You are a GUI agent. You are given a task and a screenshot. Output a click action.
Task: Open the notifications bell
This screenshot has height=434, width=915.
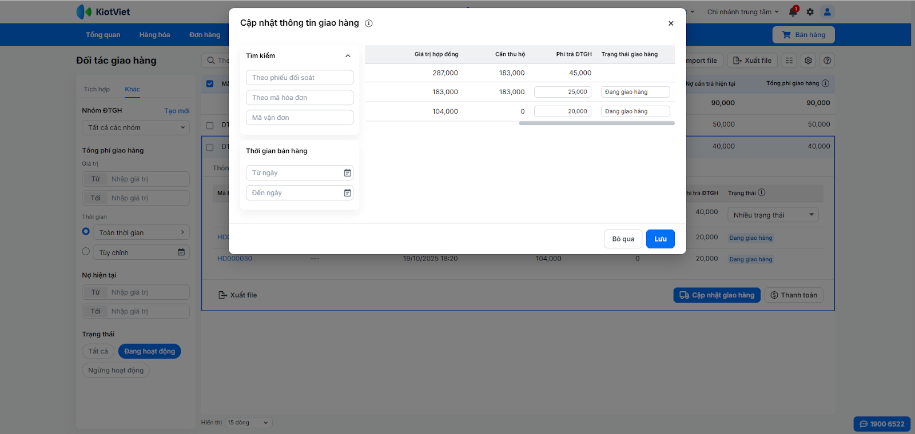click(793, 12)
